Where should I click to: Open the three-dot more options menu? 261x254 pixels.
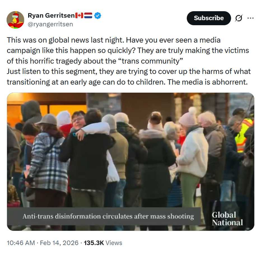(x=250, y=18)
